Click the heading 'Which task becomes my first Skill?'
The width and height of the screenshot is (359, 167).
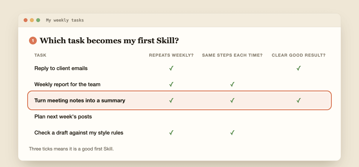109,41
